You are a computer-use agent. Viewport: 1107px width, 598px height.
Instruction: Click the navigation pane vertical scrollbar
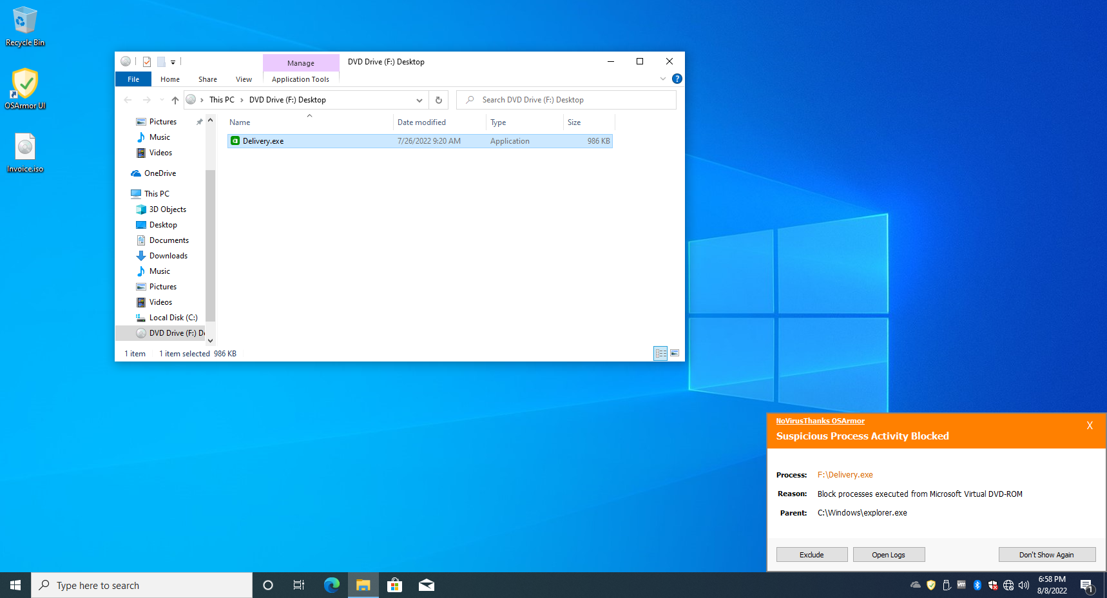pos(210,245)
